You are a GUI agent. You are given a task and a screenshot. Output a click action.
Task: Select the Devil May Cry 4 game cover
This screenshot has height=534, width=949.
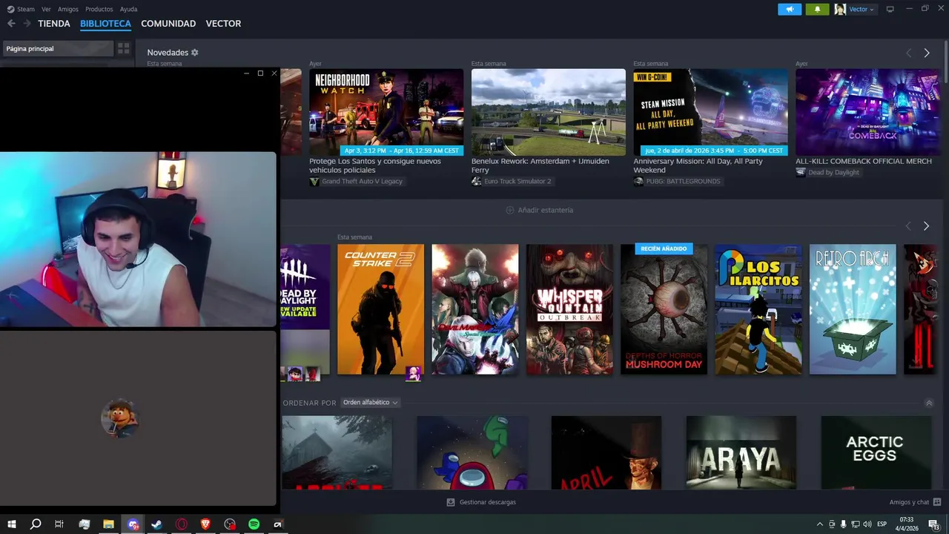(x=475, y=309)
